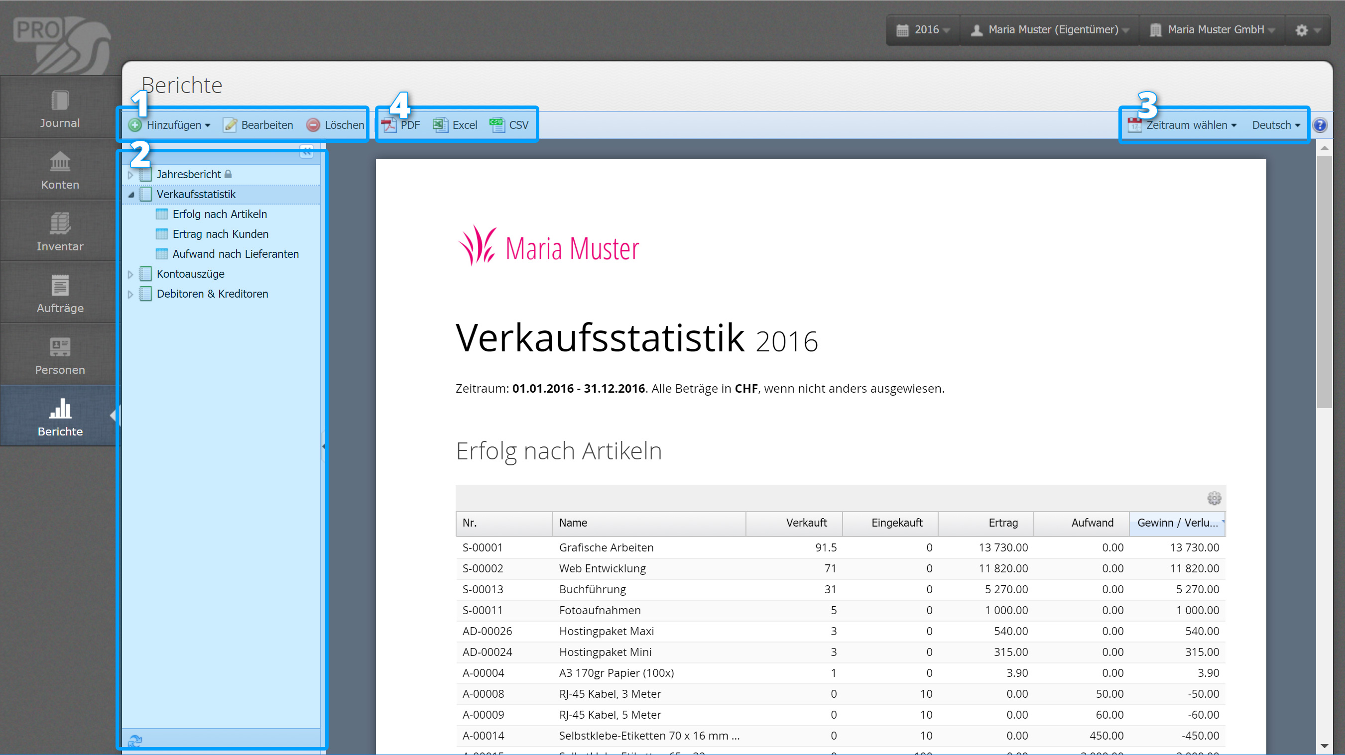
Task: Export report as PDF
Action: pyautogui.click(x=400, y=125)
